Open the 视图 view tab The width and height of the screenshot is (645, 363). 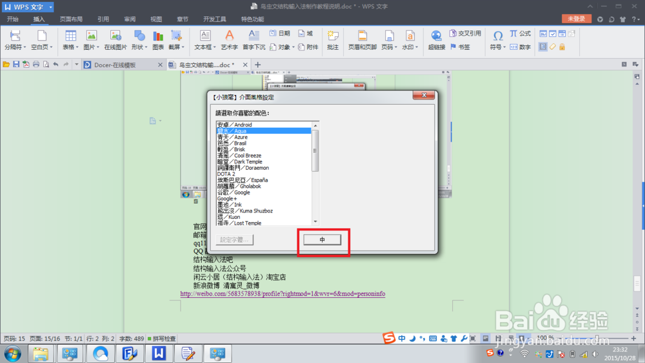pyautogui.click(x=156, y=19)
